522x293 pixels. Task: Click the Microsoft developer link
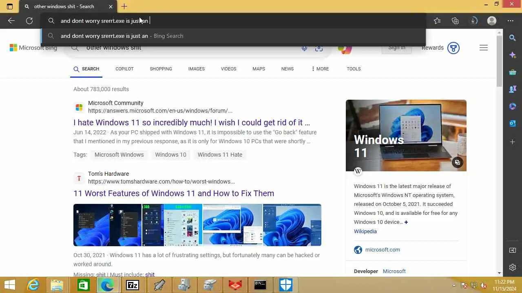click(x=394, y=271)
